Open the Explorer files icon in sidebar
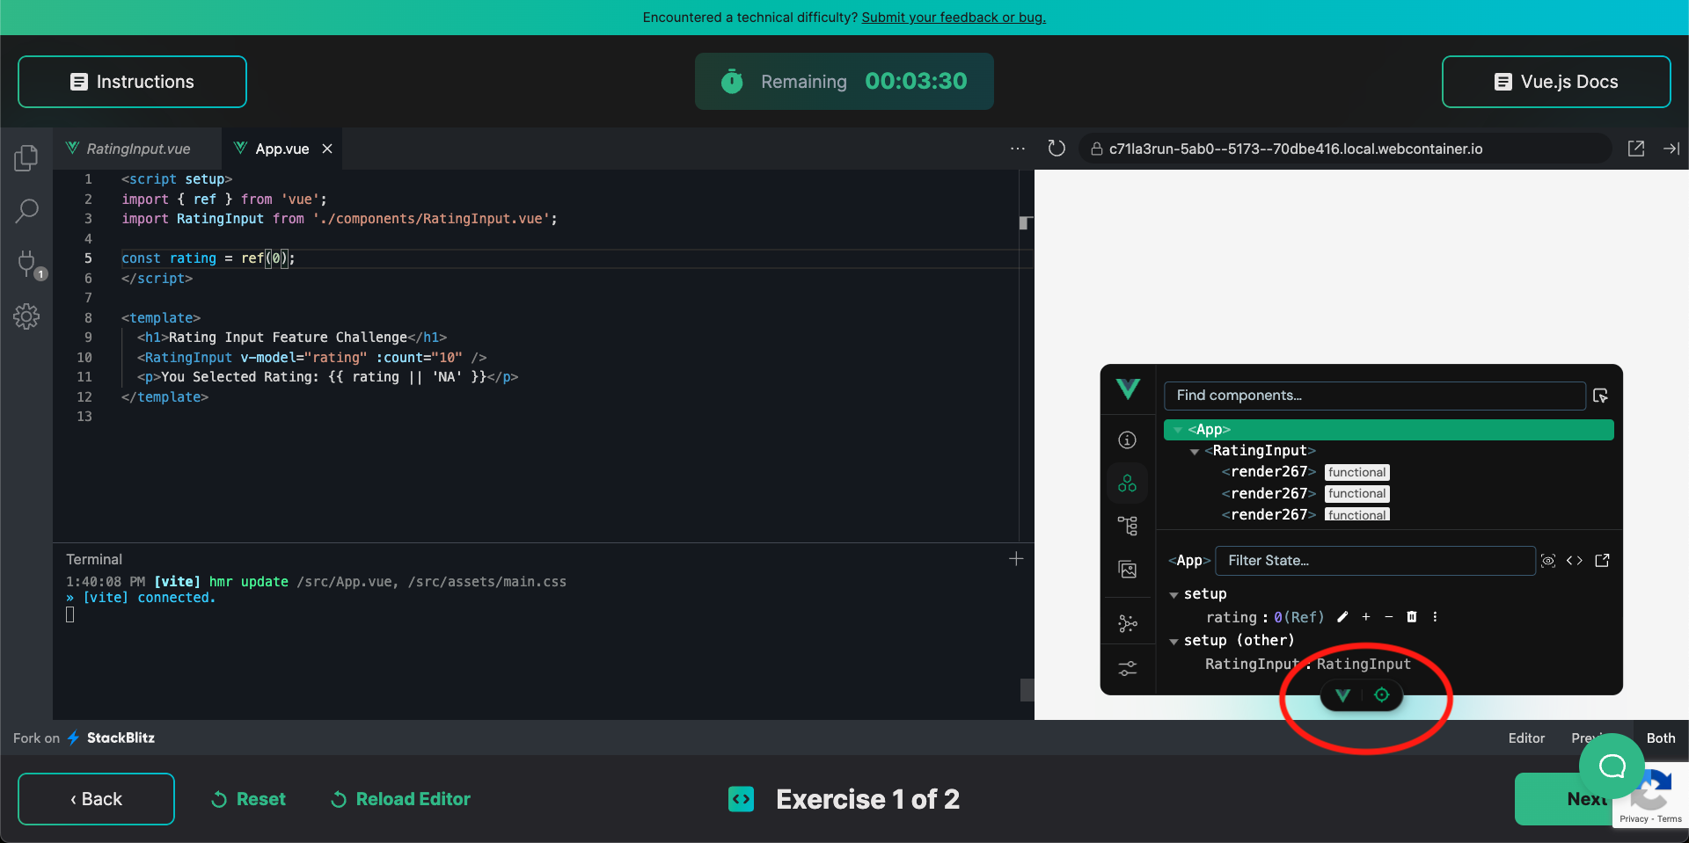The width and height of the screenshot is (1689, 843). (26, 158)
